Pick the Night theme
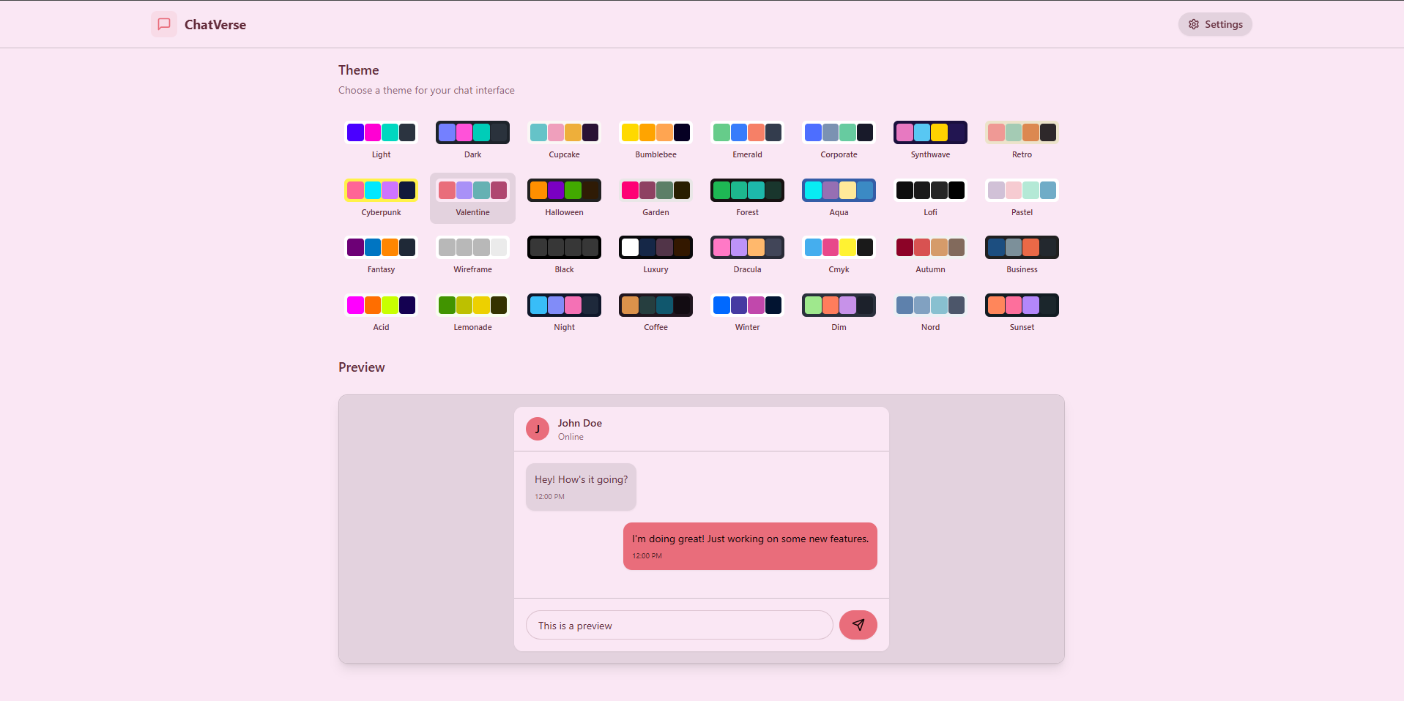This screenshot has height=701, width=1404. click(x=564, y=313)
